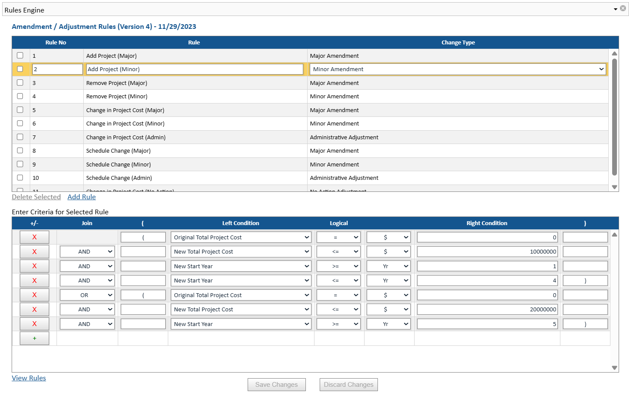Click the right condition field showing 10000000
Screen dimensions: 629x395
487,252
